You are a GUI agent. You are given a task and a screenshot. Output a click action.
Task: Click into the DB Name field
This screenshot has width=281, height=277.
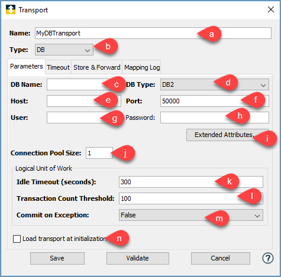point(84,84)
